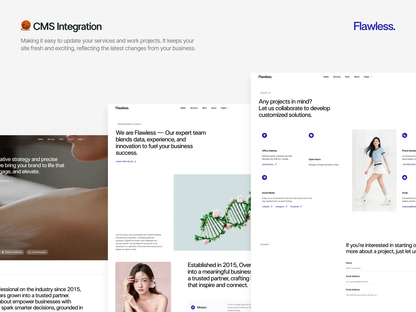
Task: Click the Brand Positioning tag
Action: point(12,252)
